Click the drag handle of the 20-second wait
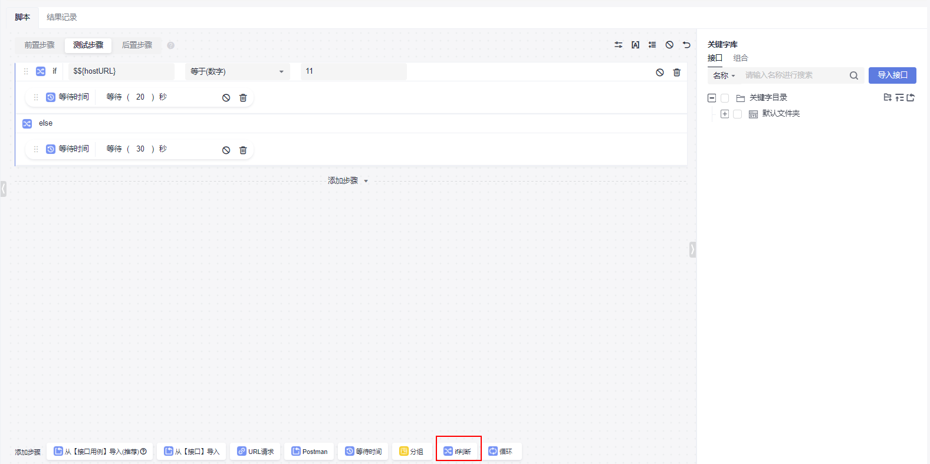The height and width of the screenshot is (464, 930). pos(36,97)
